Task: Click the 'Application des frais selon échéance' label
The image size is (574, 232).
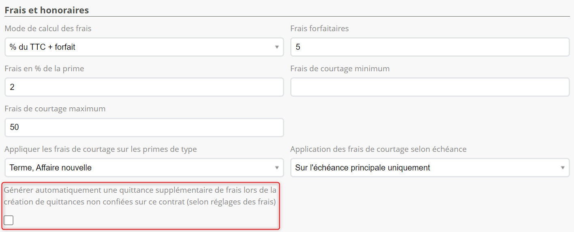Action: tap(378, 149)
